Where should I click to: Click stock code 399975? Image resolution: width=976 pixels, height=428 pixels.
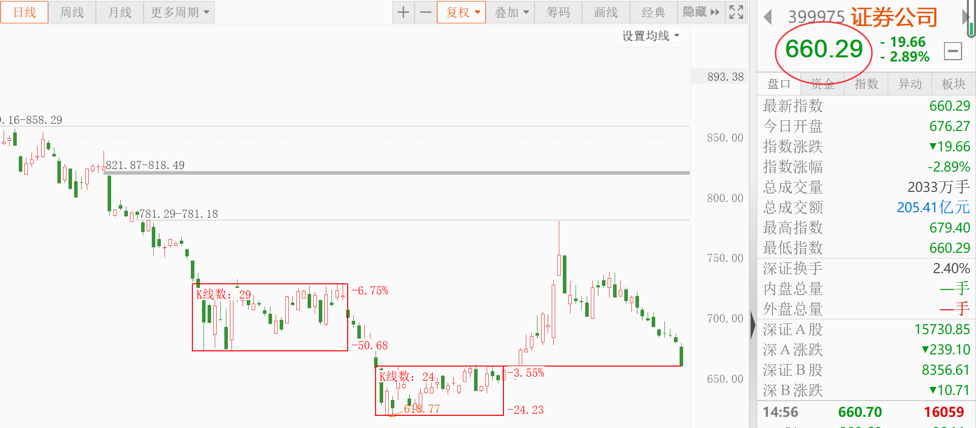click(816, 17)
